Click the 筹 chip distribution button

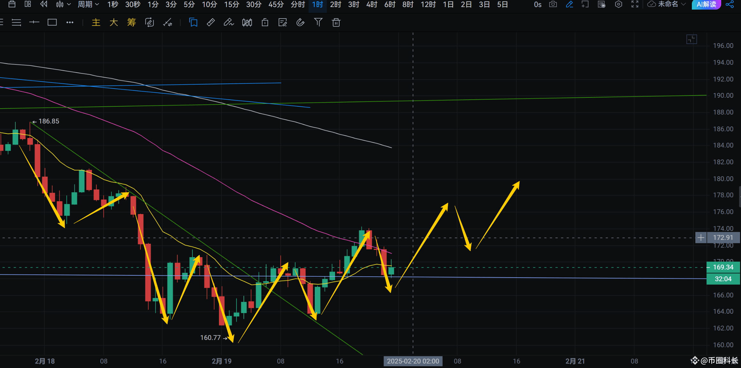click(131, 22)
